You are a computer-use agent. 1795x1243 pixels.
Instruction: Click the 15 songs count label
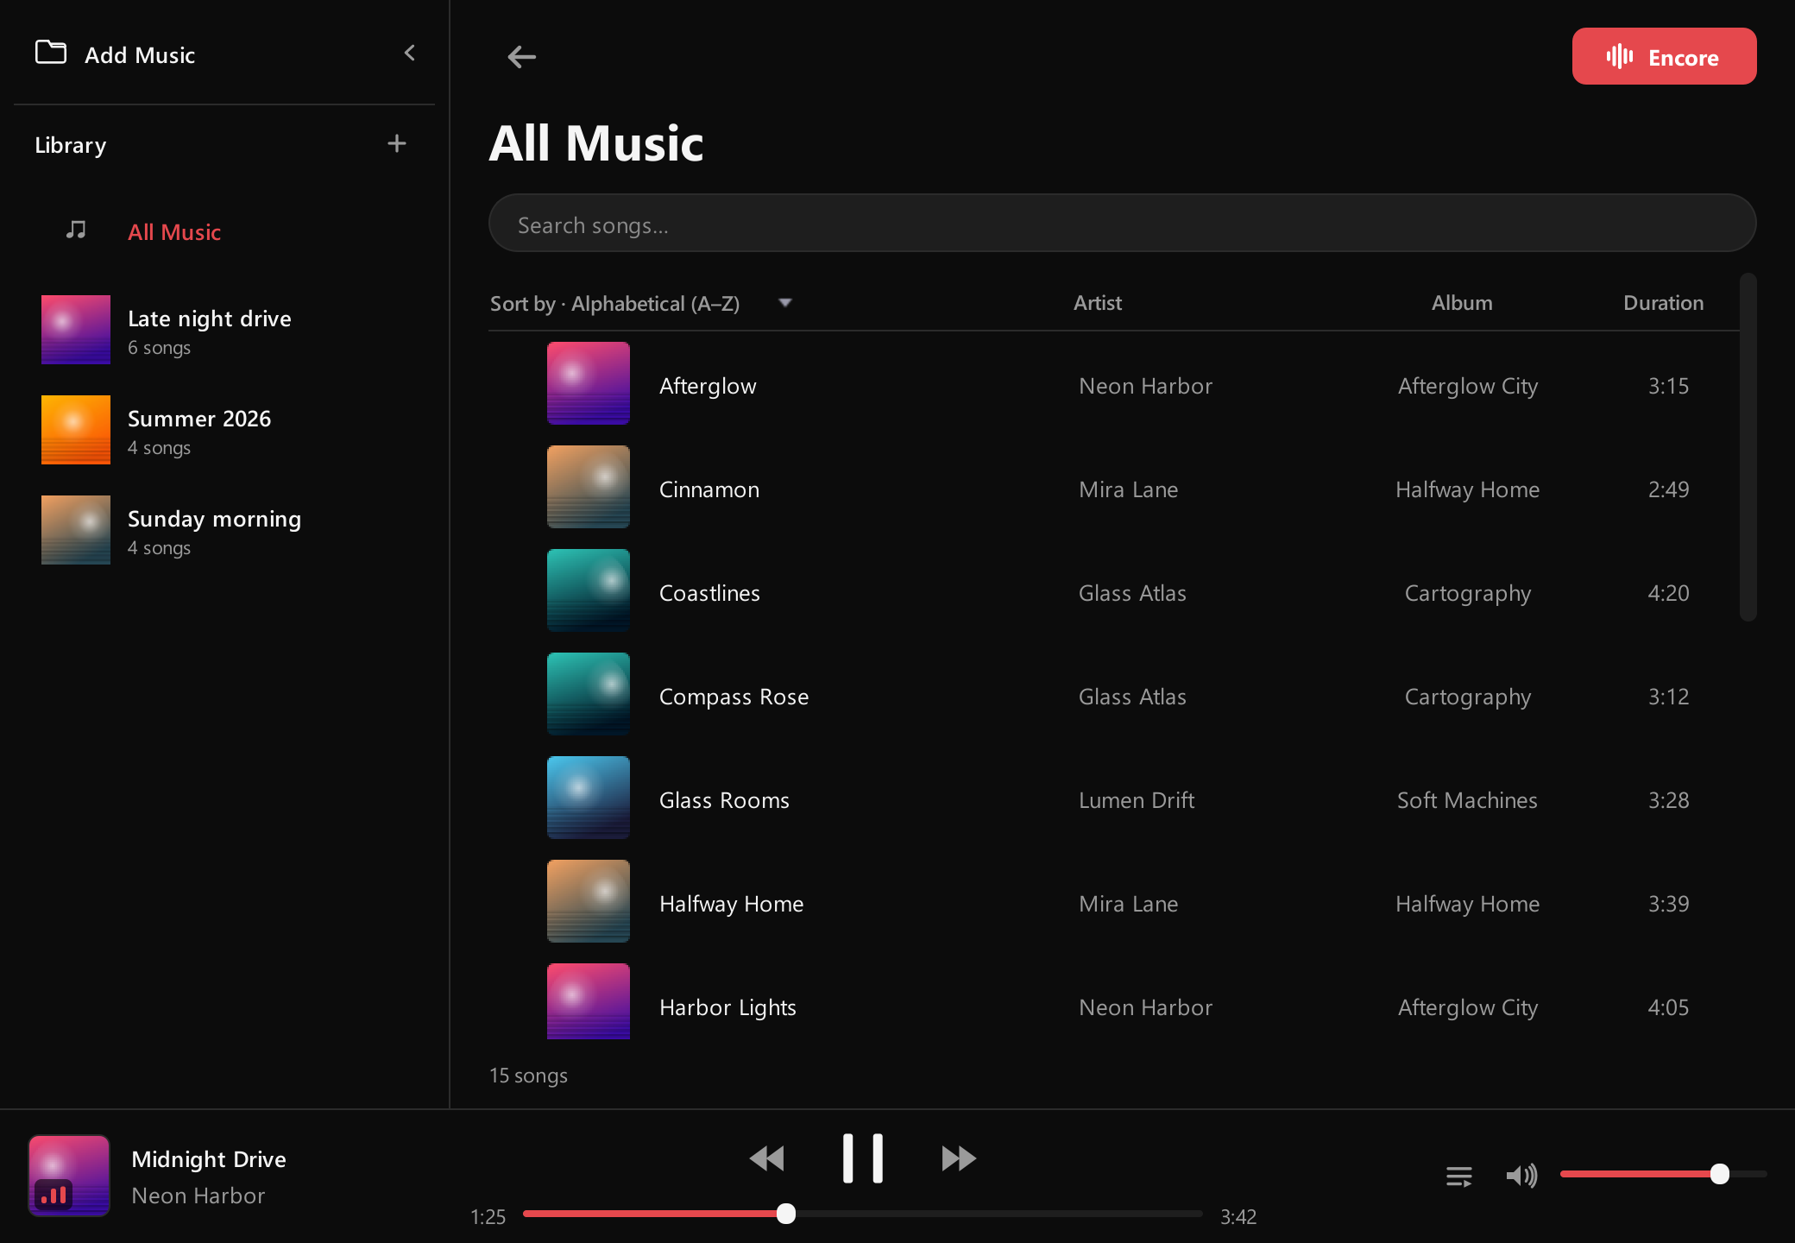[x=528, y=1076]
